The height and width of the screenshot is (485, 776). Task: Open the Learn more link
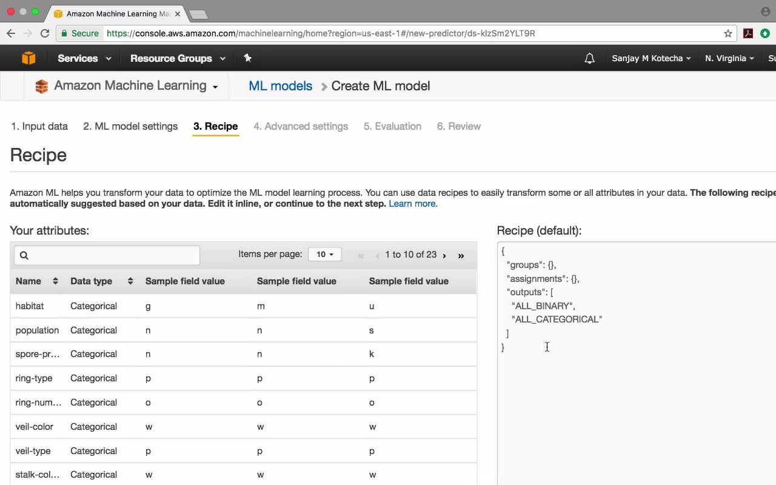[x=413, y=204]
